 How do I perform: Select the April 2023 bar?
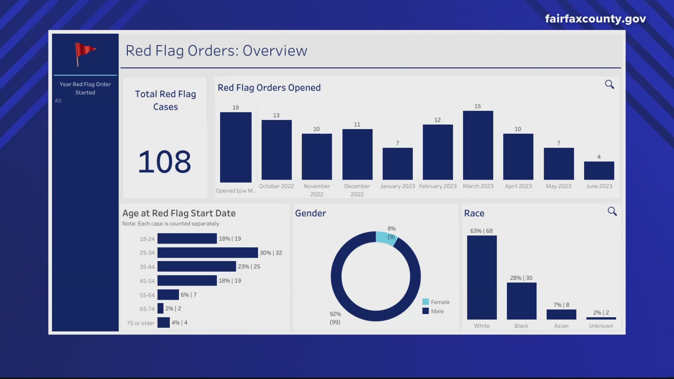coord(518,157)
